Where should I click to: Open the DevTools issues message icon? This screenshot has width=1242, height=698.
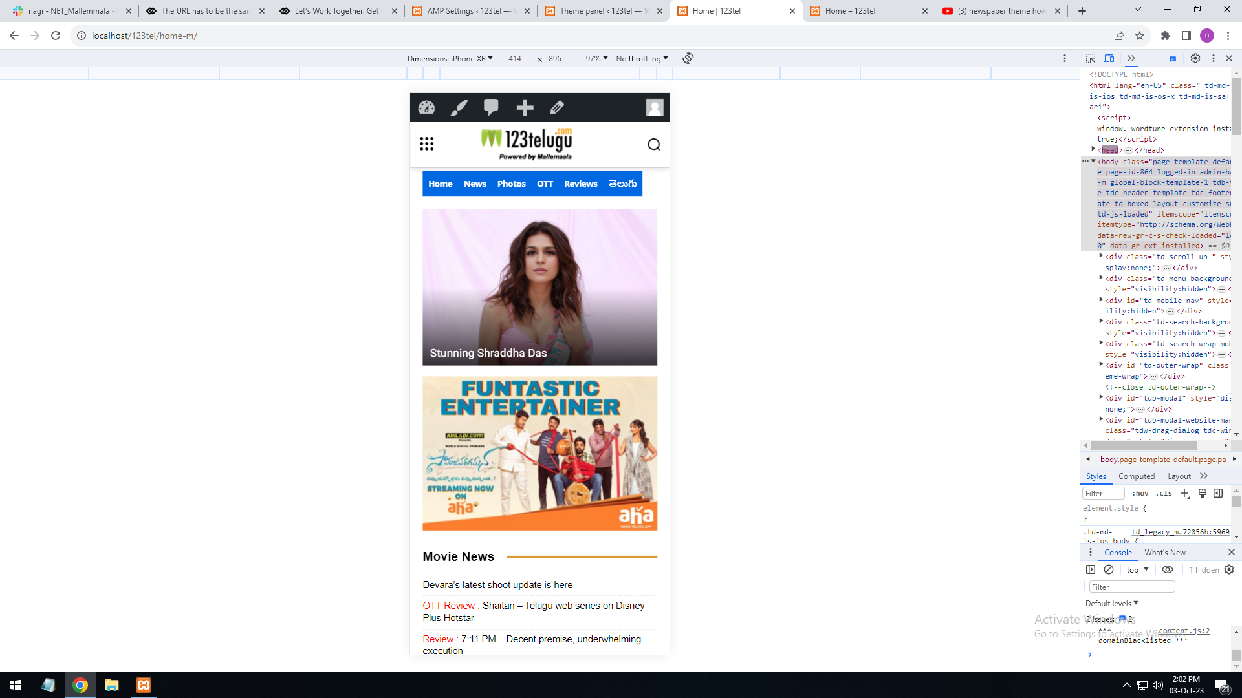pos(1172,59)
